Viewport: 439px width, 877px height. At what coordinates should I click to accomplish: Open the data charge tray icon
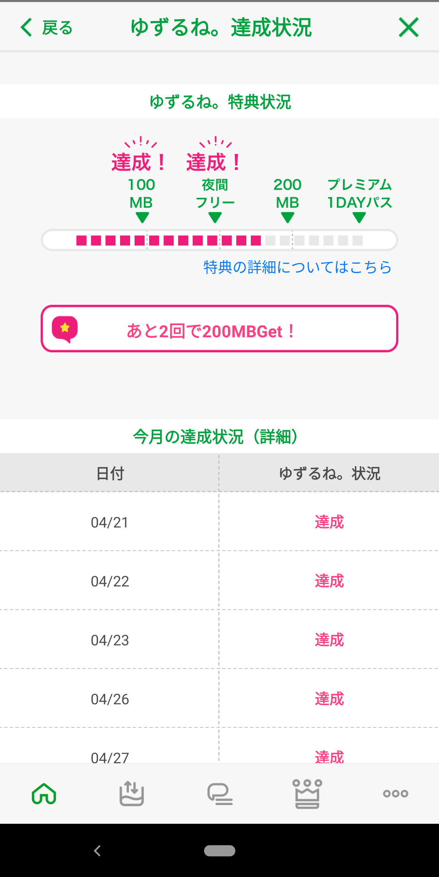132,793
